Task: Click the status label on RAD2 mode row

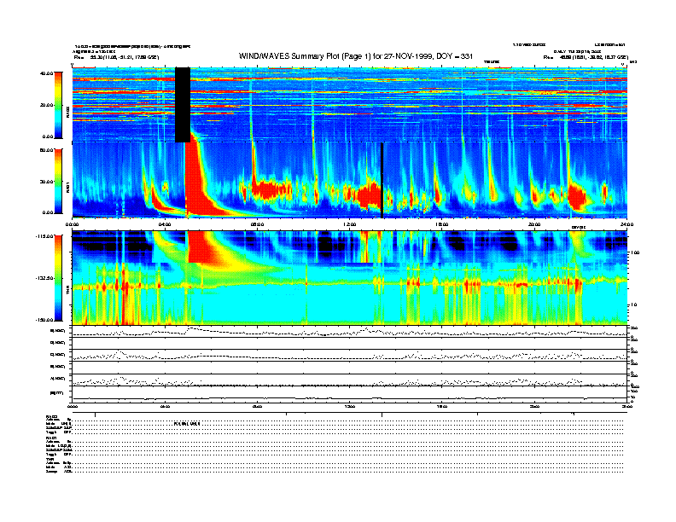Action: [187, 424]
